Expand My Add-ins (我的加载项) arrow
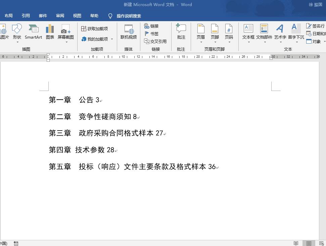The image size is (326, 246). (x=112, y=39)
